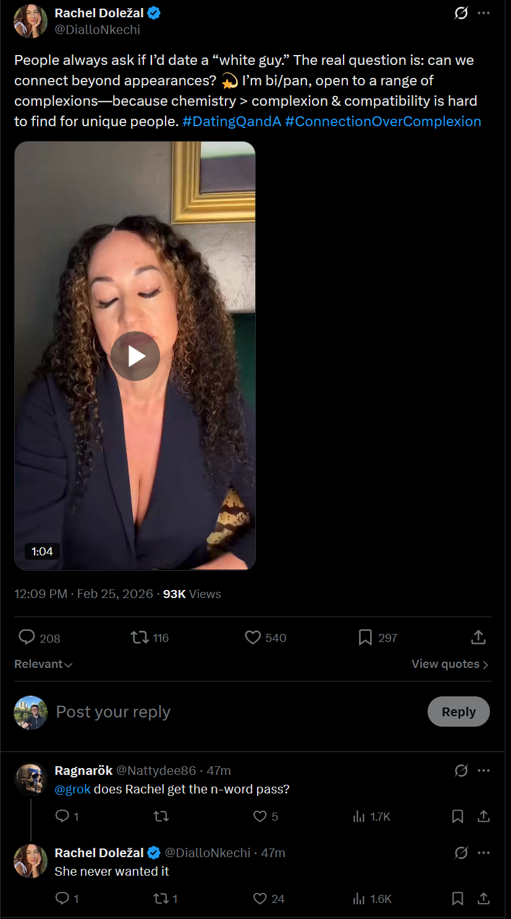Open the more options menu on main post
Viewport: 511px width, 919px height.
[484, 13]
